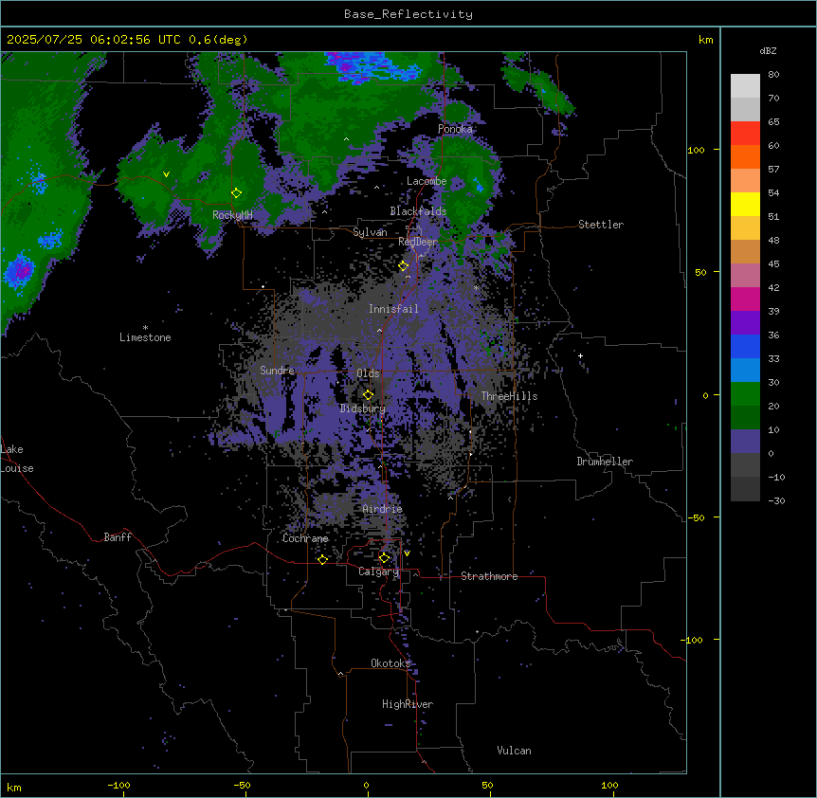This screenshot has width=817, height=798.
Task: Select the light blue 30-33 dBZ swatch
Action: [x=745, y=370]
